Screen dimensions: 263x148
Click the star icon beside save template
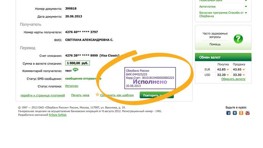click(x=97, y=94)
